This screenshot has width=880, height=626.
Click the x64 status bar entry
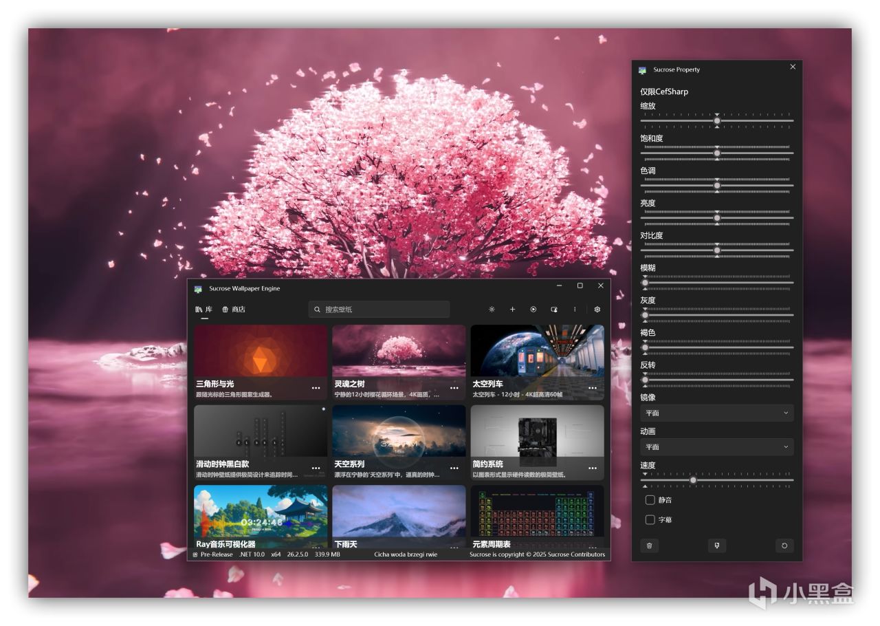pos(276,554)
